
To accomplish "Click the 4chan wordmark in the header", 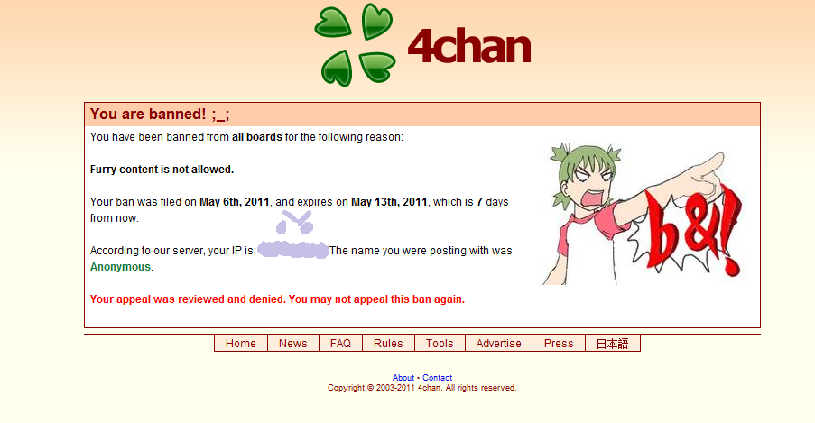I will pos(469,46).
